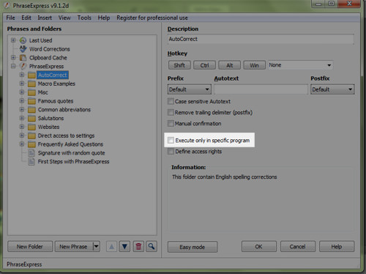Click into the Autotext input field
The height and width of the screenshot is (274, 366).
(261, 89)
